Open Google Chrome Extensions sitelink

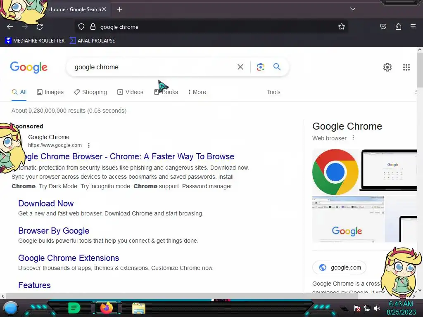click(x=69, y=258)
